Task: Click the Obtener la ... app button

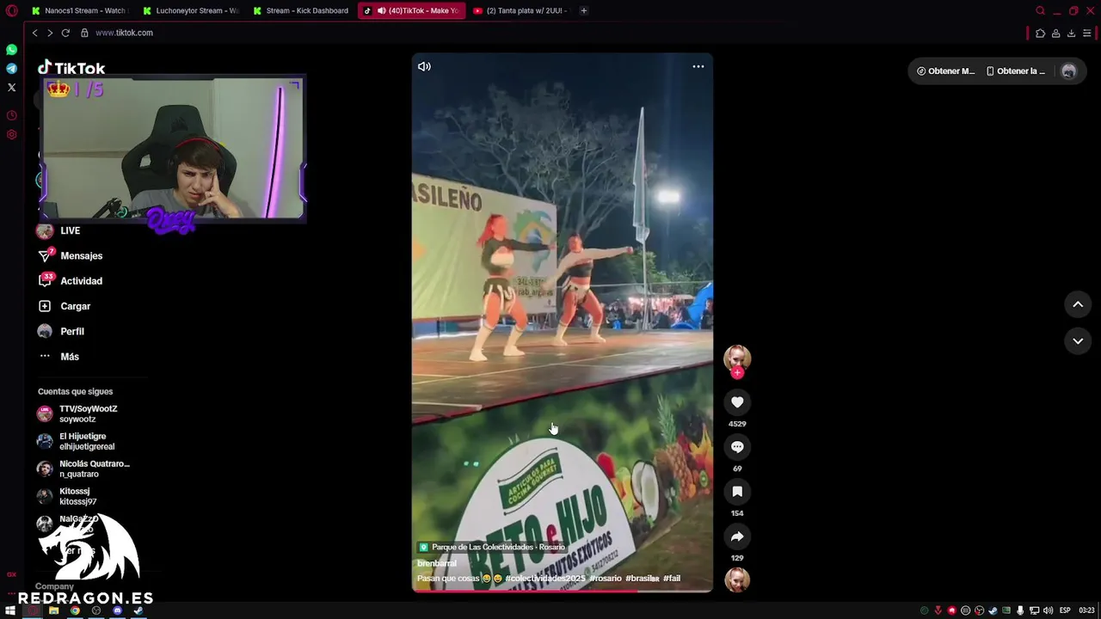Action: click(1016, 71)
